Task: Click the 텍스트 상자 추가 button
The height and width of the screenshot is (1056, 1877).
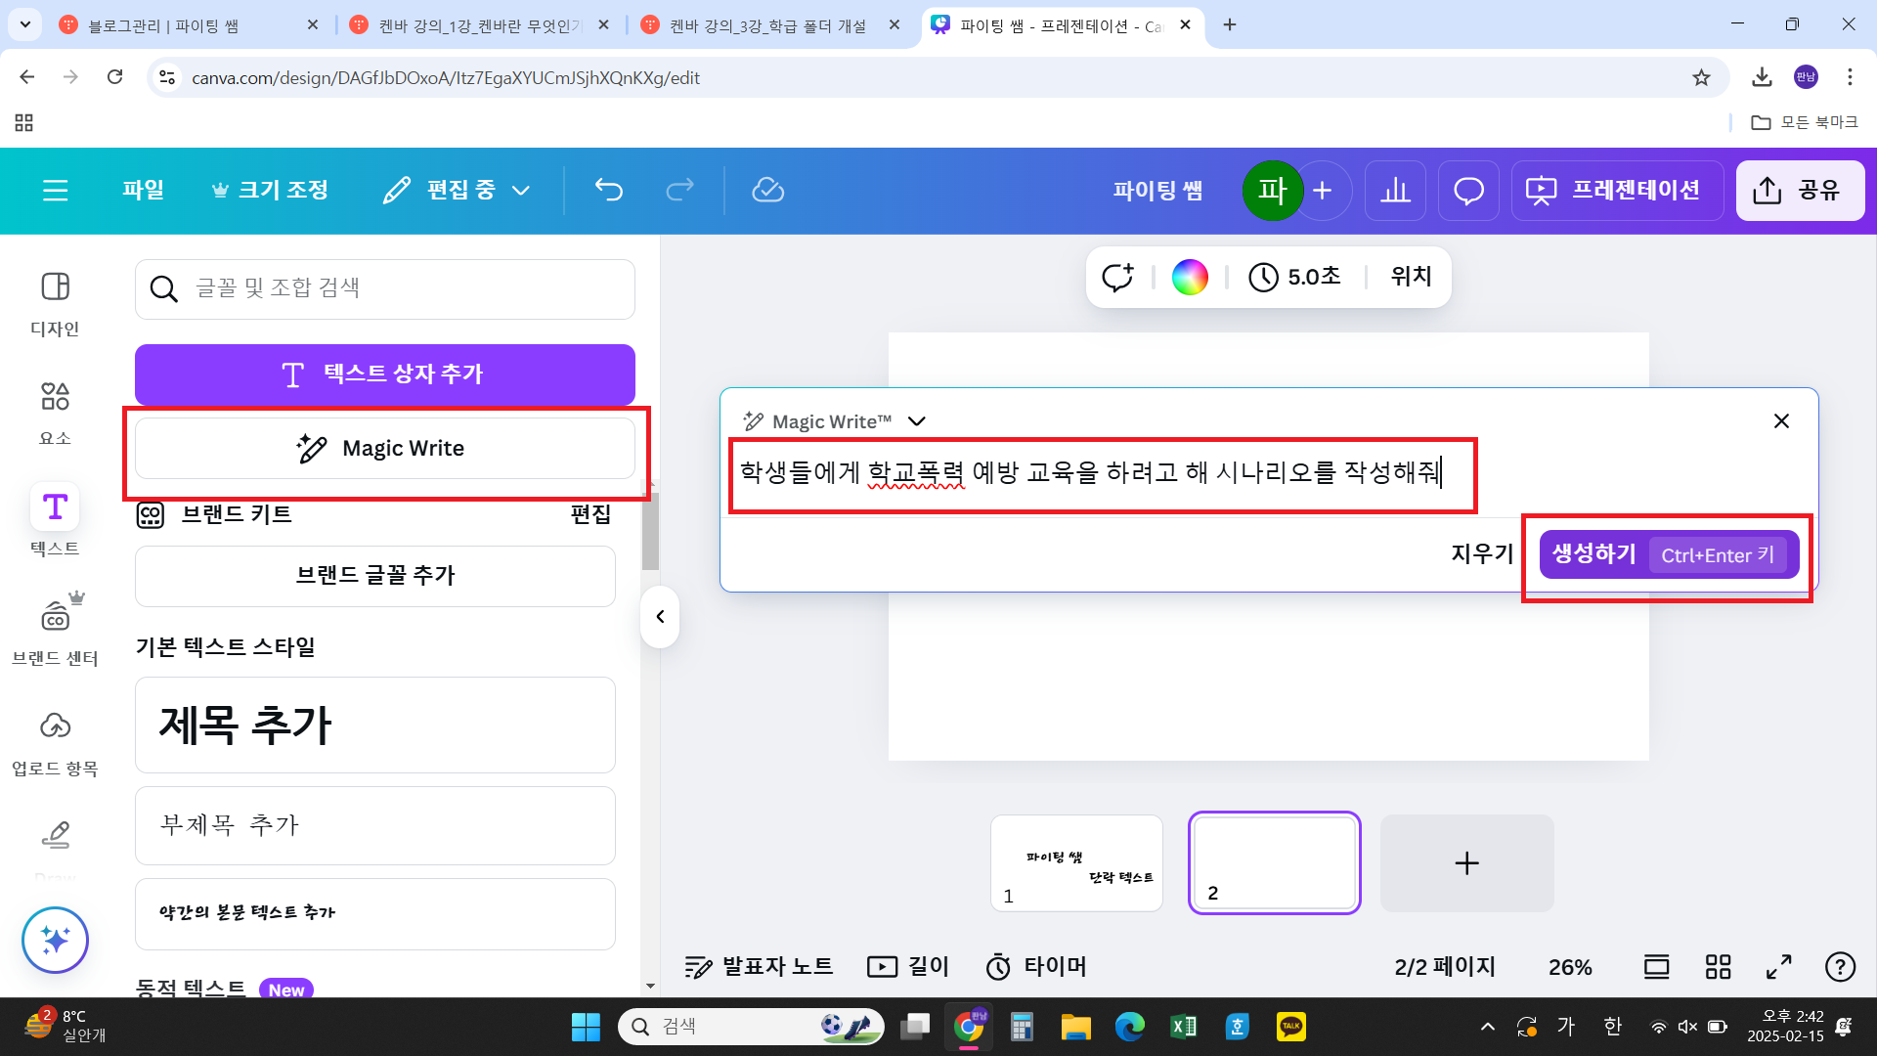Action: click(x=384, y=374)
